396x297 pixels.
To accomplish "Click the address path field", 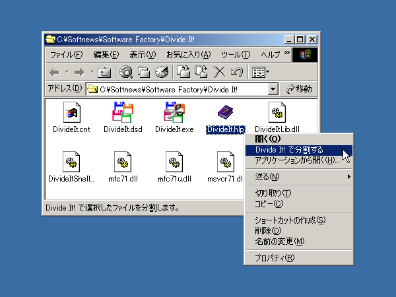I will [178, 89].
